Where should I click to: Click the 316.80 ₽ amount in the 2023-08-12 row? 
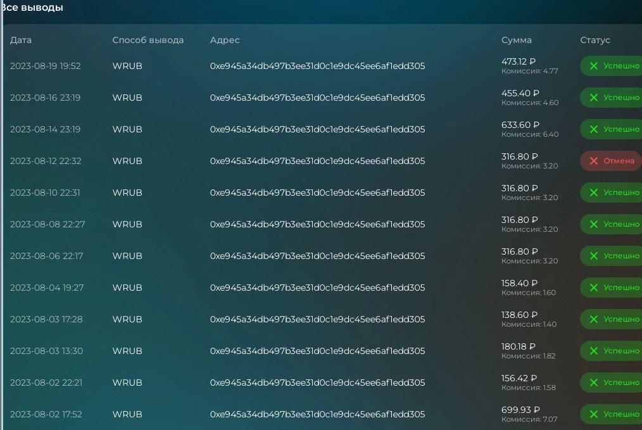click(520, 156)
